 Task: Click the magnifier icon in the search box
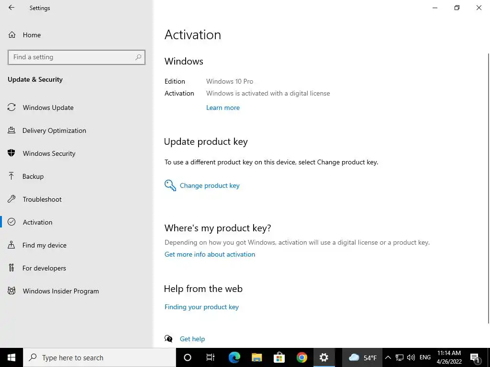[138, 57]
